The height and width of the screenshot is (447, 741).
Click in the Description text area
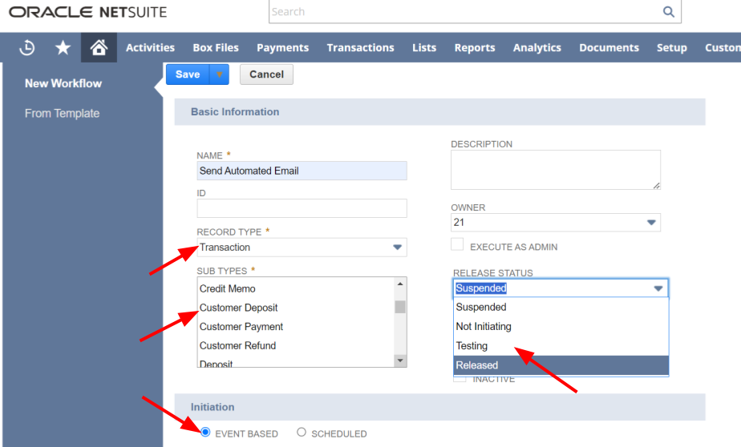(555, 170)
